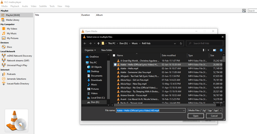The image size is (257, 134).
Task: Open Discs under Devices
Action: click(x=9, y=47)
